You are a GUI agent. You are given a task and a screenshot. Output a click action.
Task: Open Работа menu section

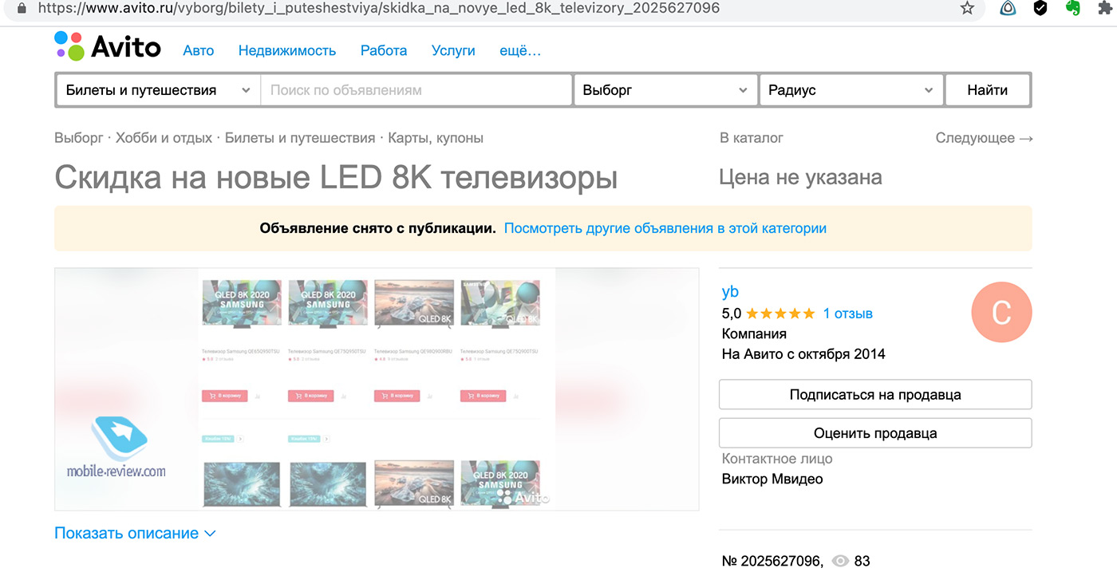point(384,50)
